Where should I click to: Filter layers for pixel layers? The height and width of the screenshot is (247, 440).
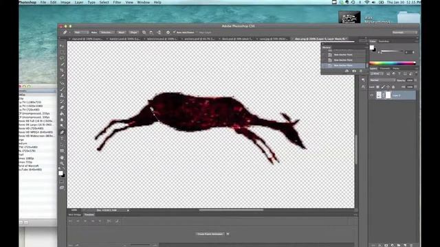[x=388, y=74]
